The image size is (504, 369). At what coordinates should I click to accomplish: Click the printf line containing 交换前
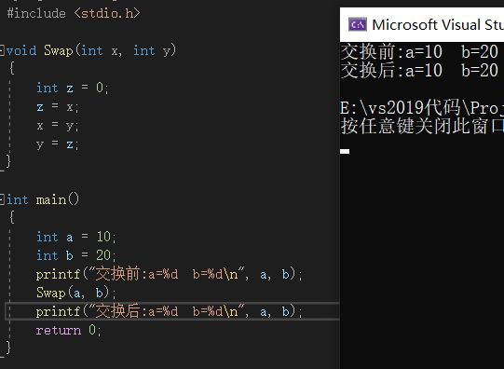coord(170,274)
